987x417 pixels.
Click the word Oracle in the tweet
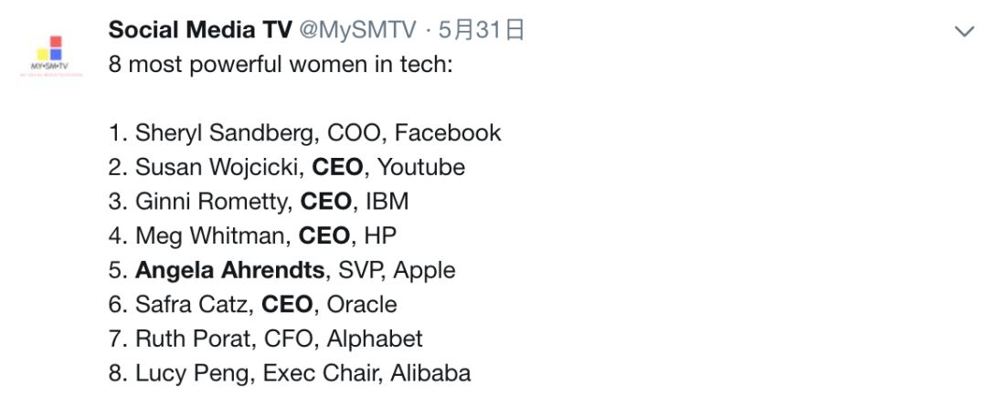[362, 305]
